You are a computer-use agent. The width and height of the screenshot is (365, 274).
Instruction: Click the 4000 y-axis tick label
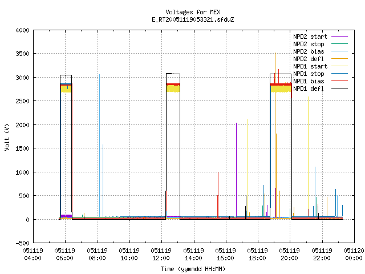pos(23,30)
